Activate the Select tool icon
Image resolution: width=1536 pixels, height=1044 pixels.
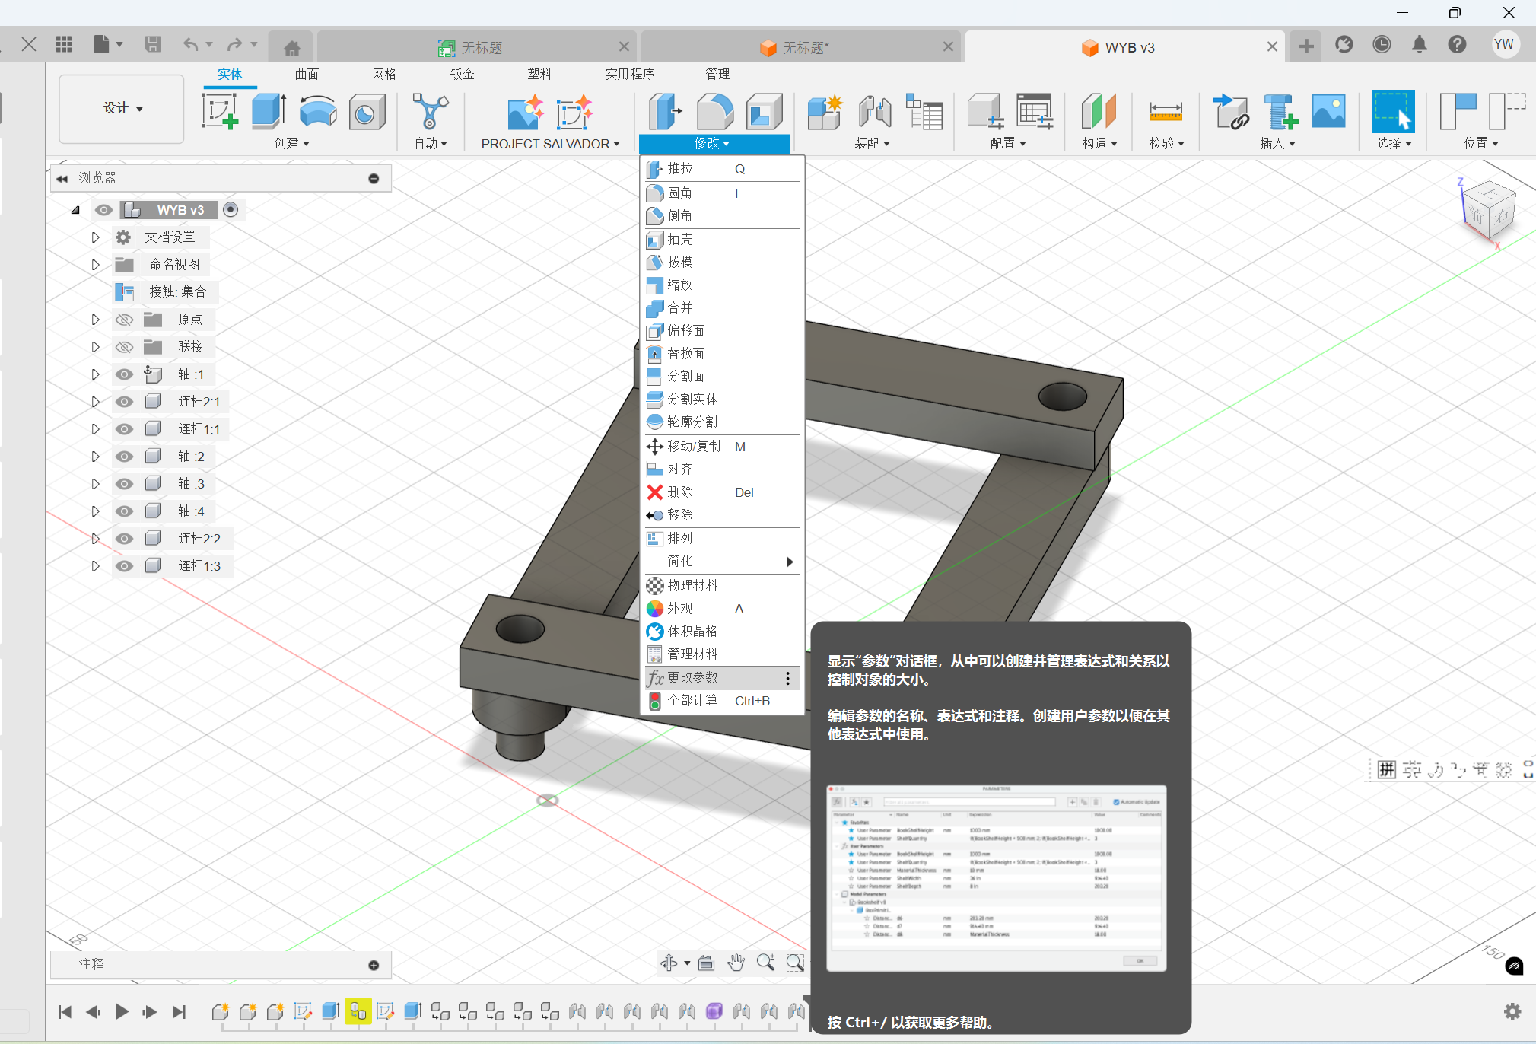click(x=1392, y=111)
